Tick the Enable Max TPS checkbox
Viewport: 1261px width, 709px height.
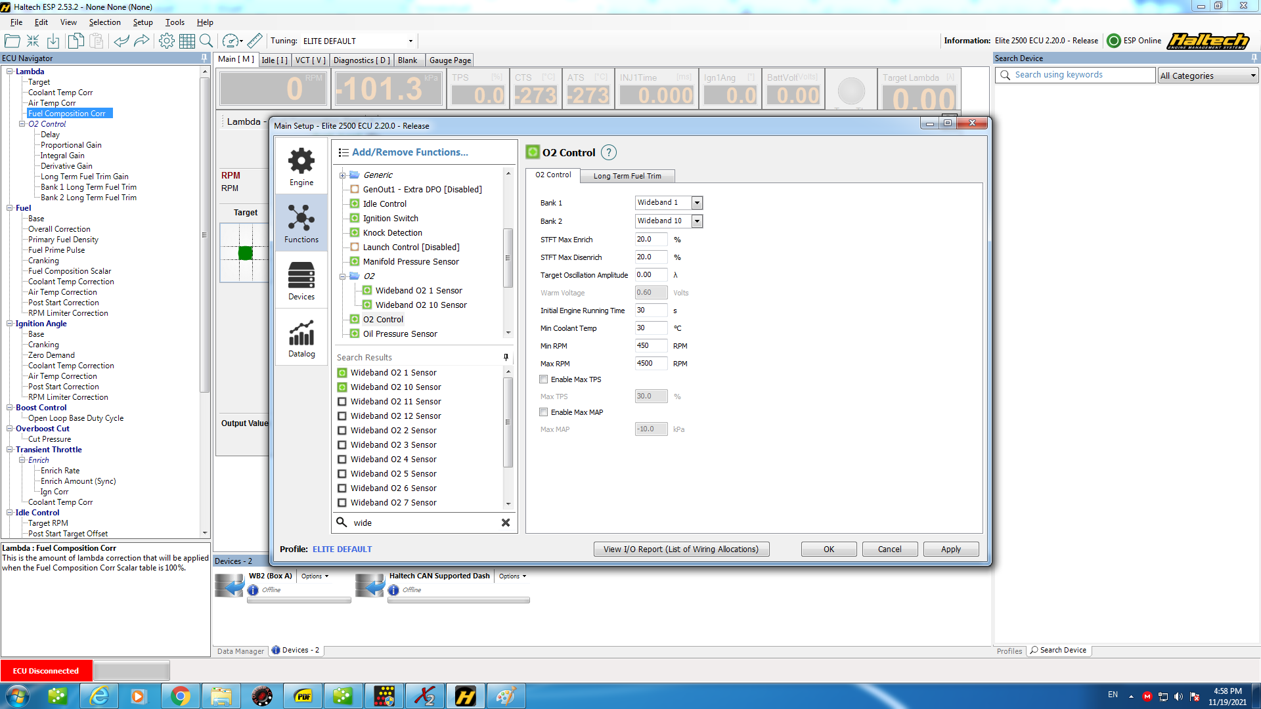coord(543,379)
